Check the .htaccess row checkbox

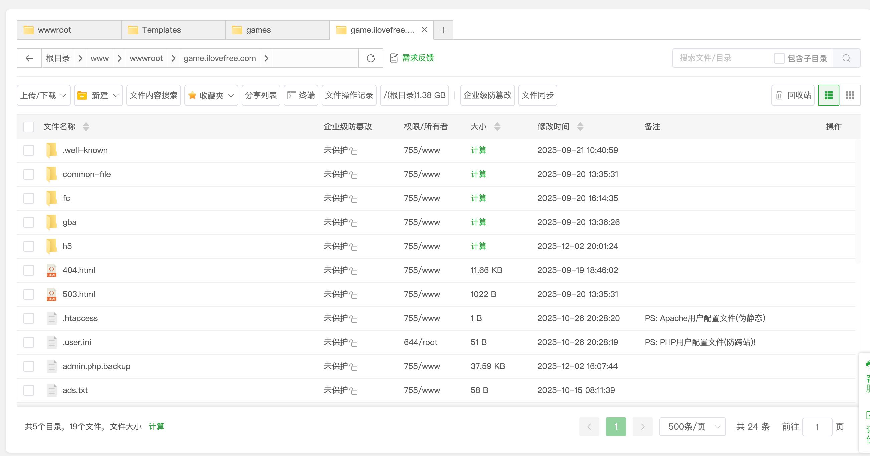[x=29, y=318]
